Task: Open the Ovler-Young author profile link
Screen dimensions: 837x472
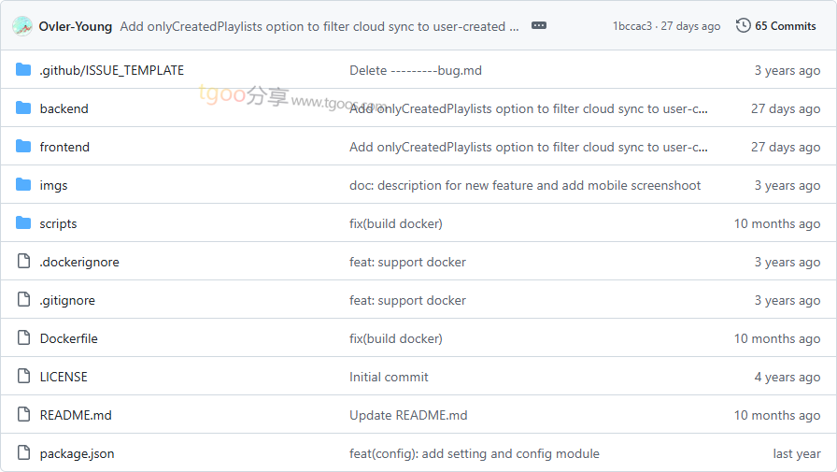Action: (76, 26)
